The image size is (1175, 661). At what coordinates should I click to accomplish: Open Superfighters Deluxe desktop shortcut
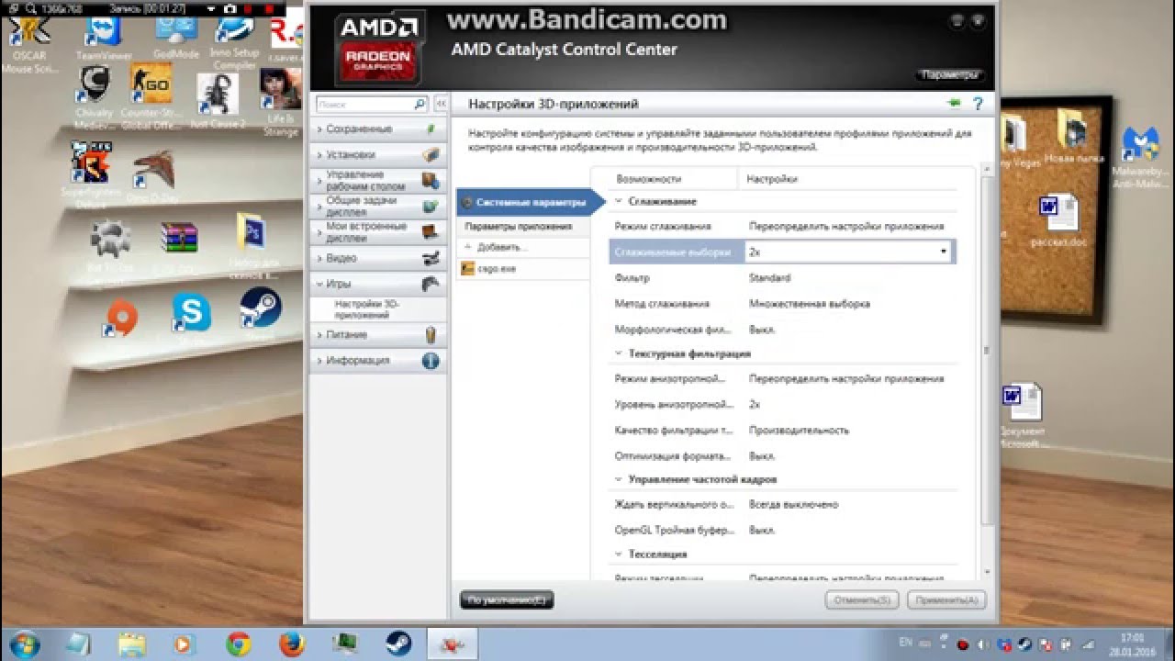tap(91, 174)
